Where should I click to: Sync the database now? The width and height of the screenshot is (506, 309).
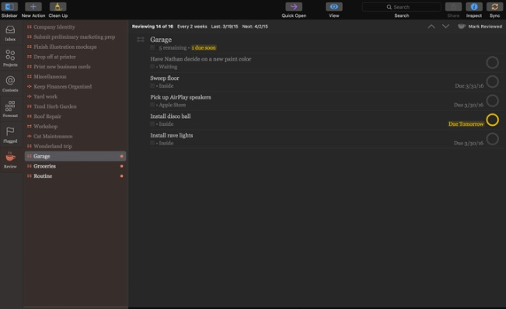click(494, 7)
